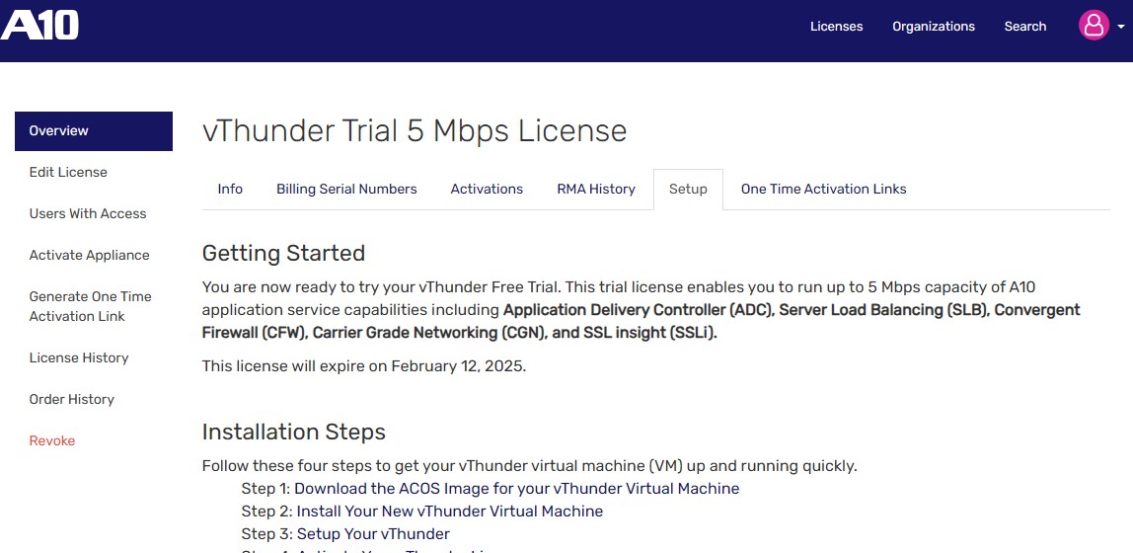Screen dimensions: 1133x553
Task: Go to Users With Access
Action: pyautogui.click(x=88, y=213)
